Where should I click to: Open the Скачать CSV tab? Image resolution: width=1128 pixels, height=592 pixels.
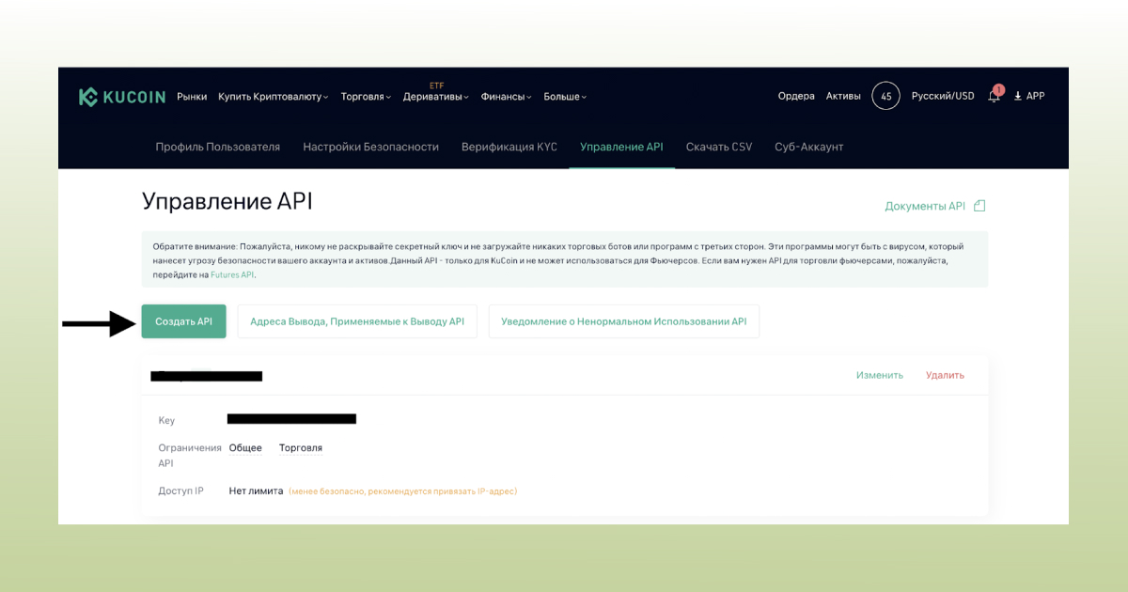[x=718, y=147]
